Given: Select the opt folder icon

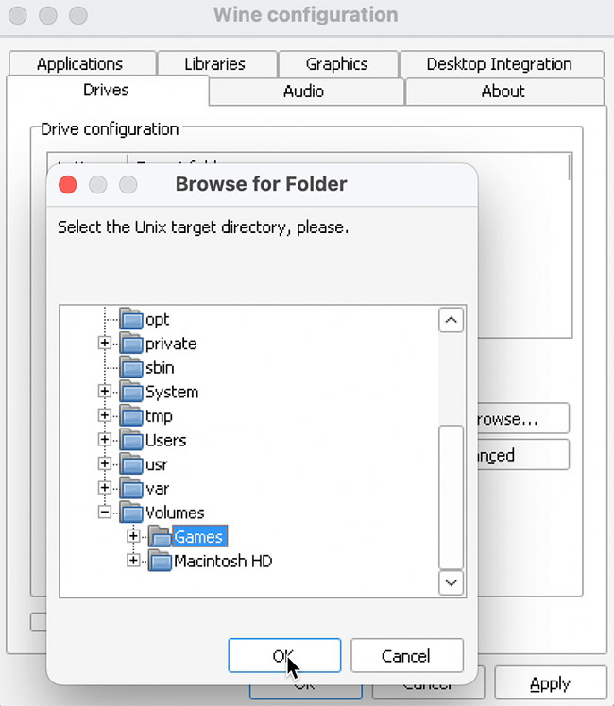Looking at the screenshot, I should 131,319.
